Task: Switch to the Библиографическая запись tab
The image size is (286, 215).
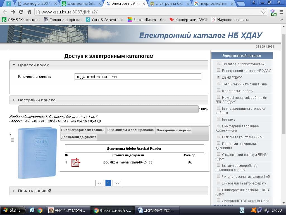Action: point(83,130)
